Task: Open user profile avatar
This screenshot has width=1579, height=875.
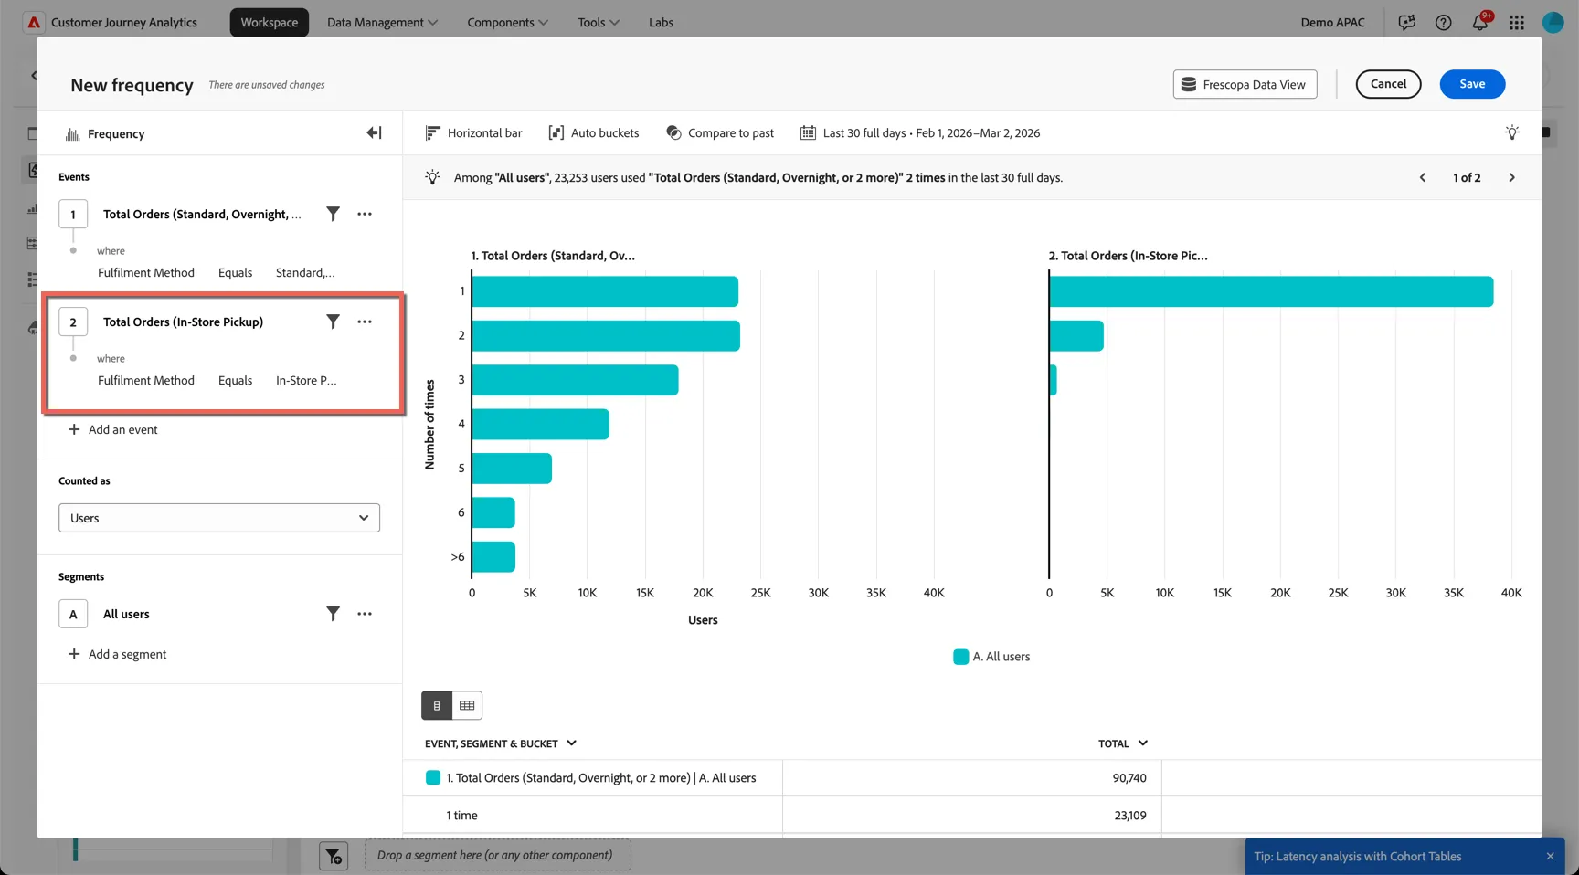Action: tap(1553, 22)
